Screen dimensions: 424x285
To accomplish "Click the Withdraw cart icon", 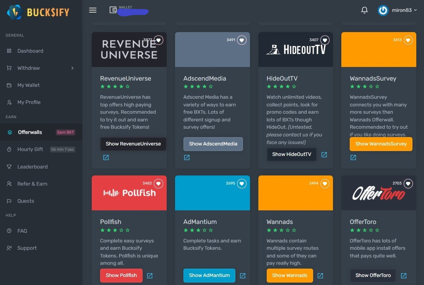I will pyautogui.click(x=9, y=68).
